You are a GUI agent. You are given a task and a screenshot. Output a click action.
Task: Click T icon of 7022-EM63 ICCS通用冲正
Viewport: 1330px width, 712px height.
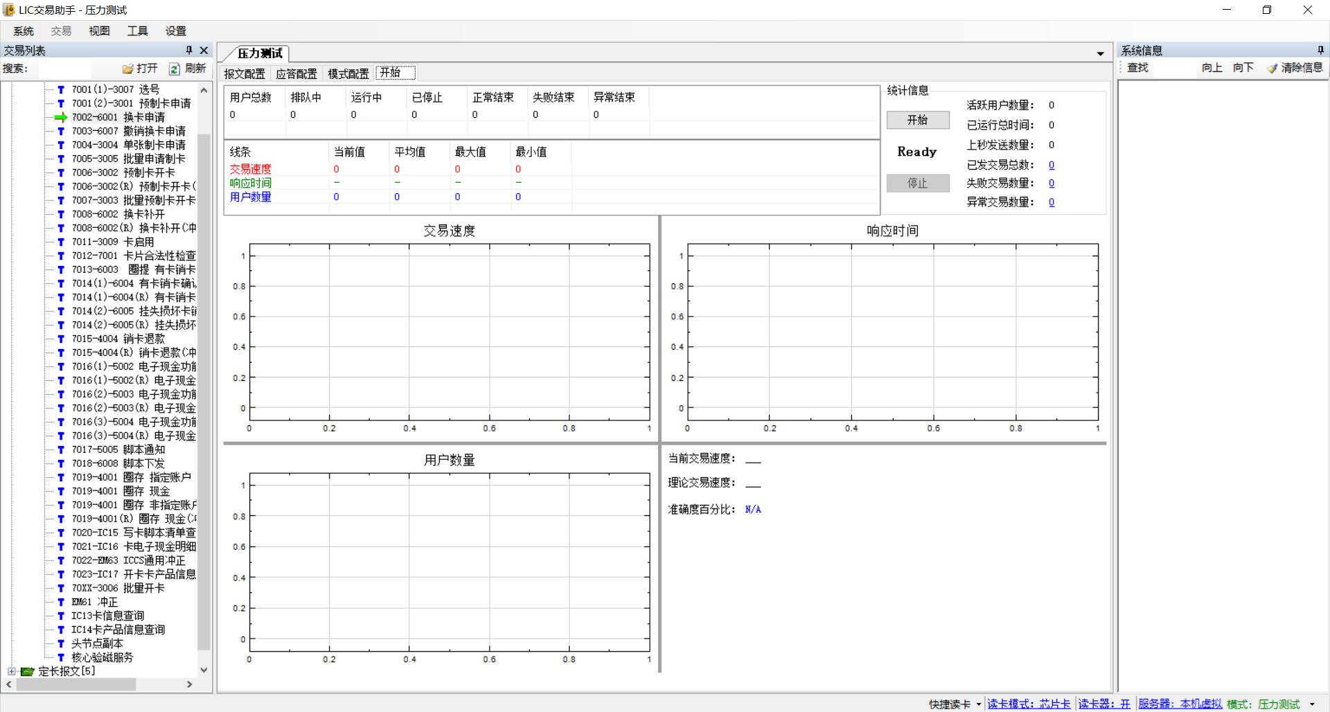(61, 560)
